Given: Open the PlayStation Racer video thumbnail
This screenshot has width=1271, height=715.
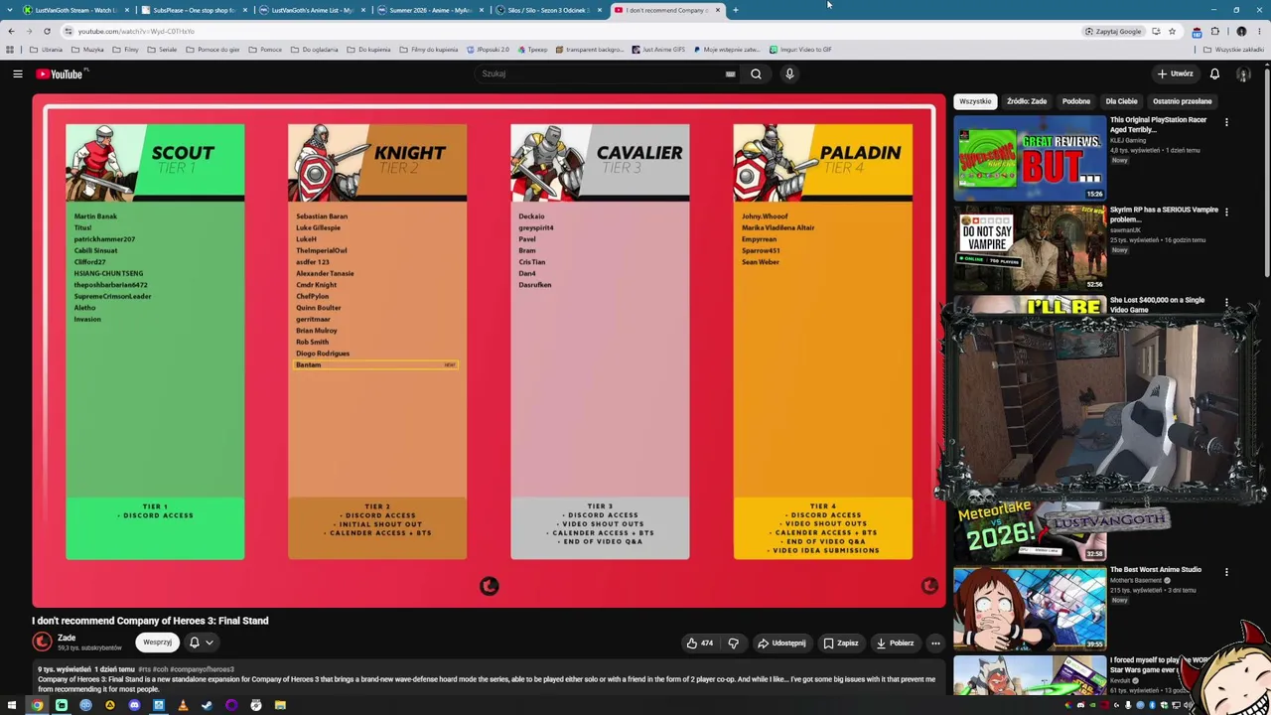Looking at the screenshot, I should (x=1030, y=158).
